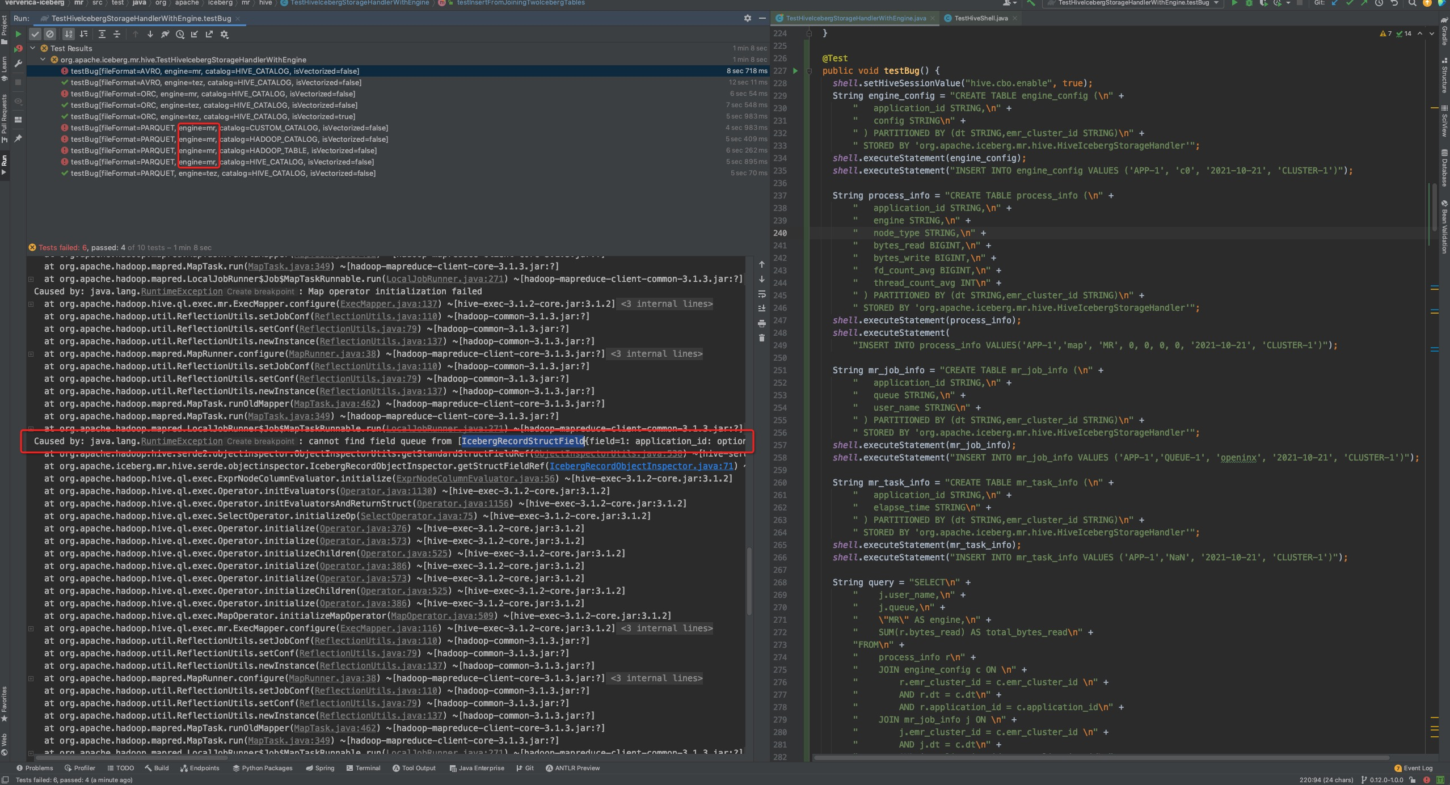Click the Expand All tests icon
1450x785 pixels.
pos(102,34)
